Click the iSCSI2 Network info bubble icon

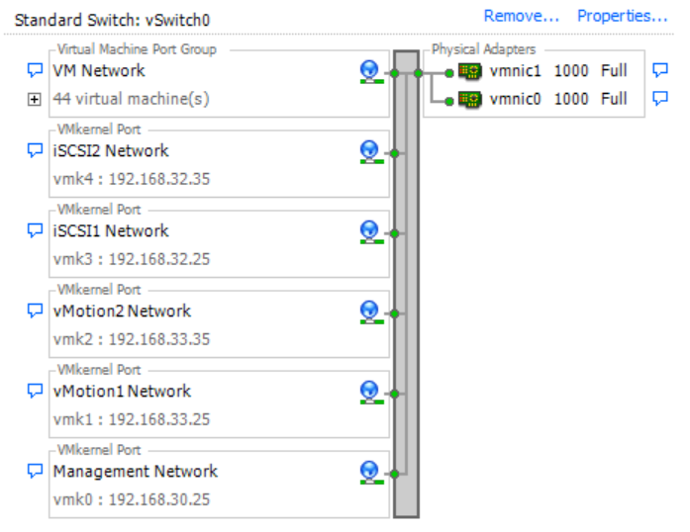[x=35, y=150]
